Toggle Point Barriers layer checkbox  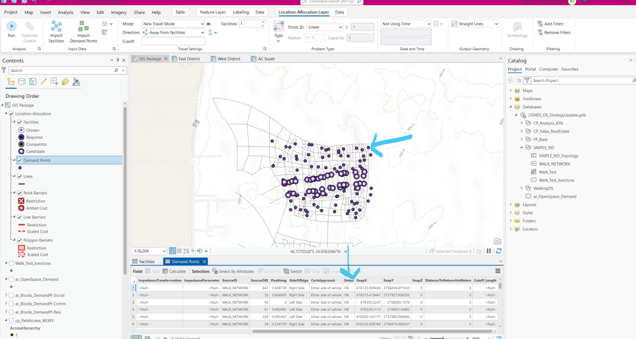click(x=20, y=193)
